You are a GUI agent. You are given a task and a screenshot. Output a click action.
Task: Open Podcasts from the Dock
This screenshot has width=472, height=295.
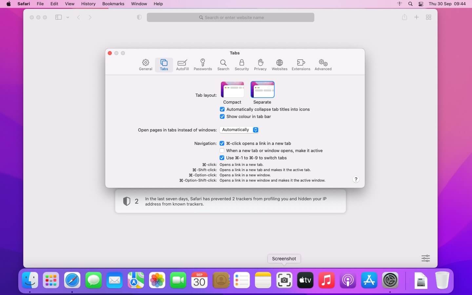tap(348, 280)
